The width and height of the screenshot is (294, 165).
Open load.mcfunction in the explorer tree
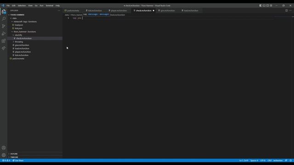(22, 49)
